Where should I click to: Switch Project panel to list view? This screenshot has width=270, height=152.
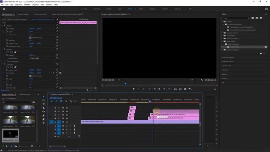tap(7, 147)
